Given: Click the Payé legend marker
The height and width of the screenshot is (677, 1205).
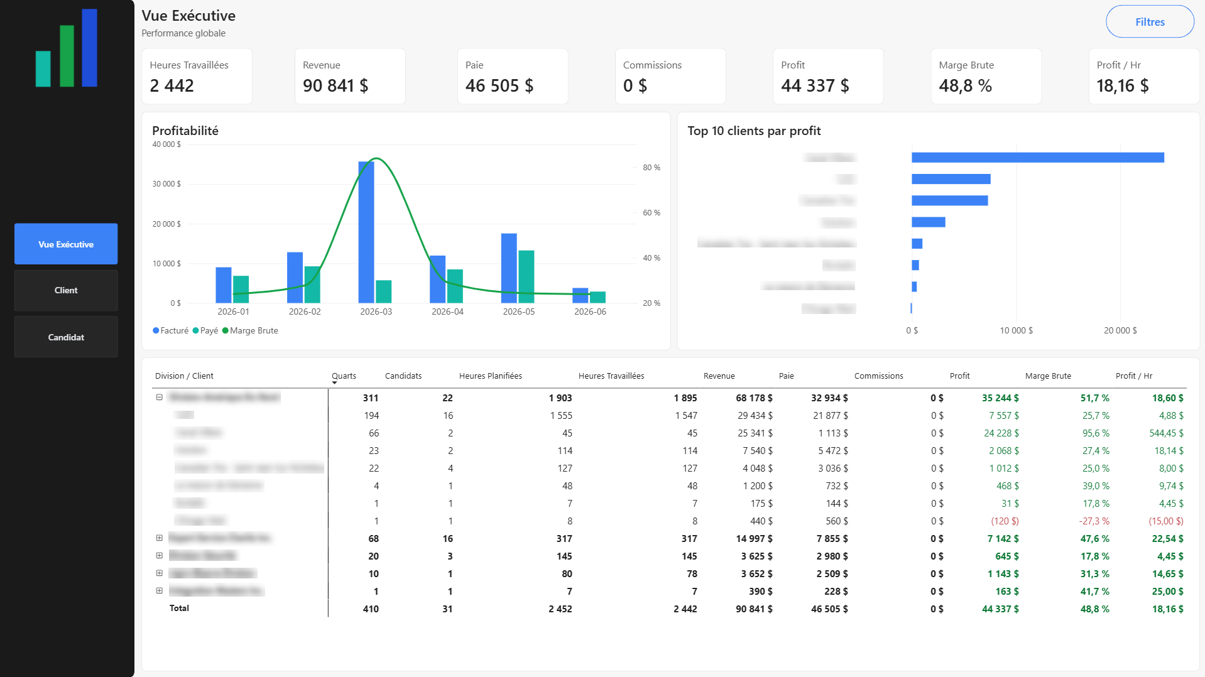Looking at the screenshot, I should 195,331.
